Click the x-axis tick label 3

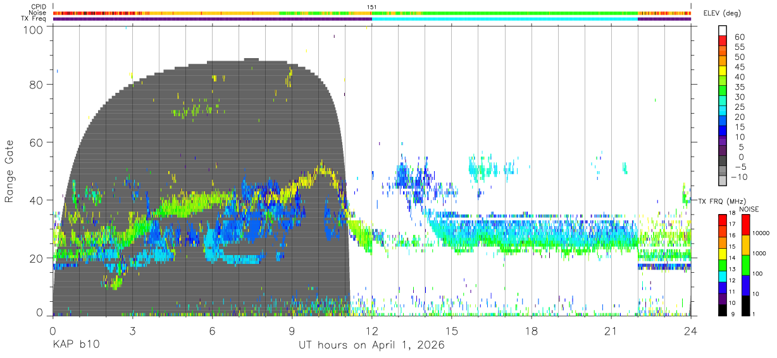coord(132,331)
